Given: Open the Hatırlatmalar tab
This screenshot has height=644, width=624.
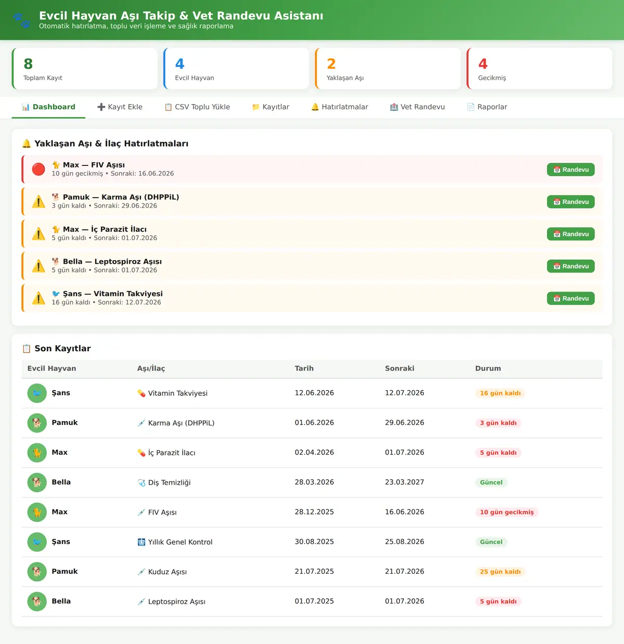Looking at the screenshot, I should 340,107.
